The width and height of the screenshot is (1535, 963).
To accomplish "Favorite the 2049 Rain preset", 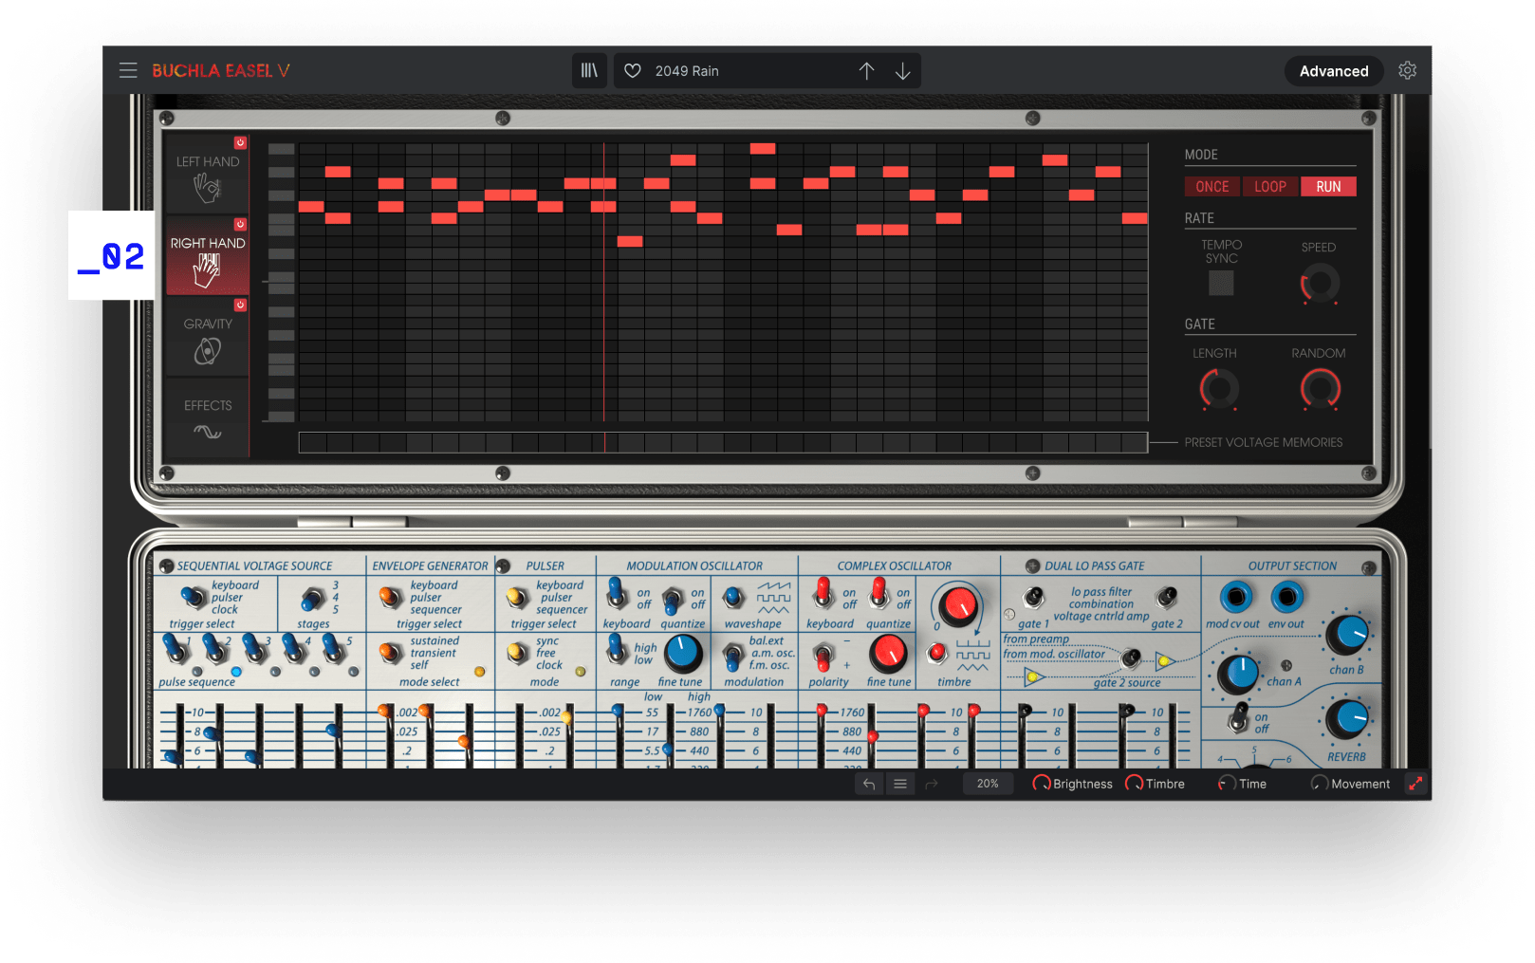I will 633,71.
